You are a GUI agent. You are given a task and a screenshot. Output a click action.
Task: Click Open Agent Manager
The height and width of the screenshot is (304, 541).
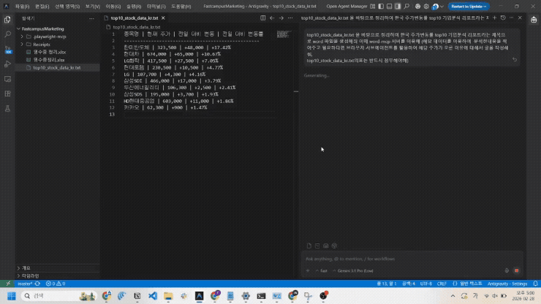click(x=347, y=6)
